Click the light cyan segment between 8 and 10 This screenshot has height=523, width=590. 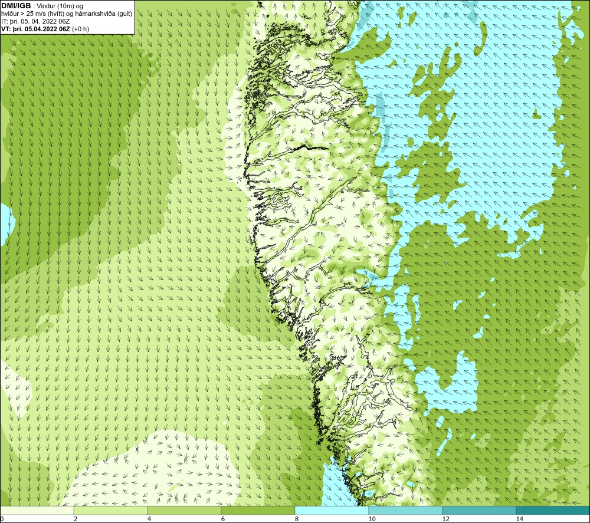tap(332, 511)
